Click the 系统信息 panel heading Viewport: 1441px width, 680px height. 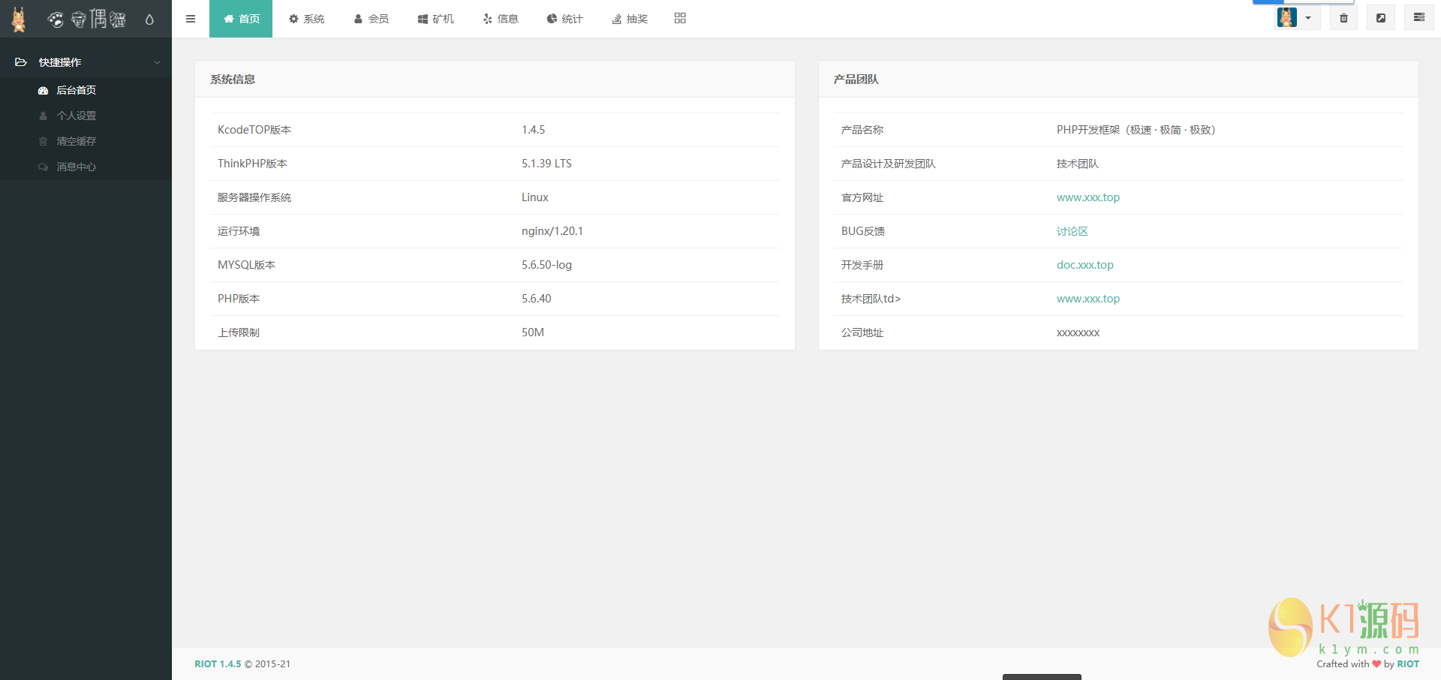coord(233,80)
